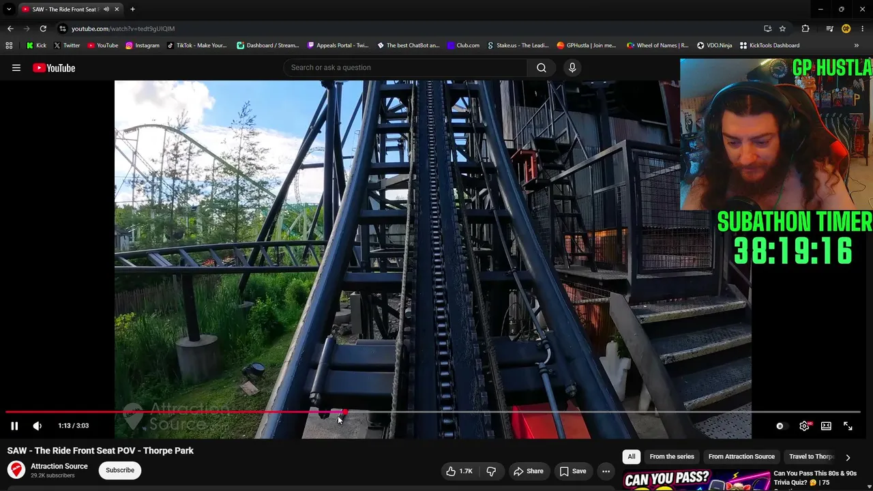Screen dimensions: 873x491
Task: Dislike the video with thumbs down
Action: tap(491, 471)
